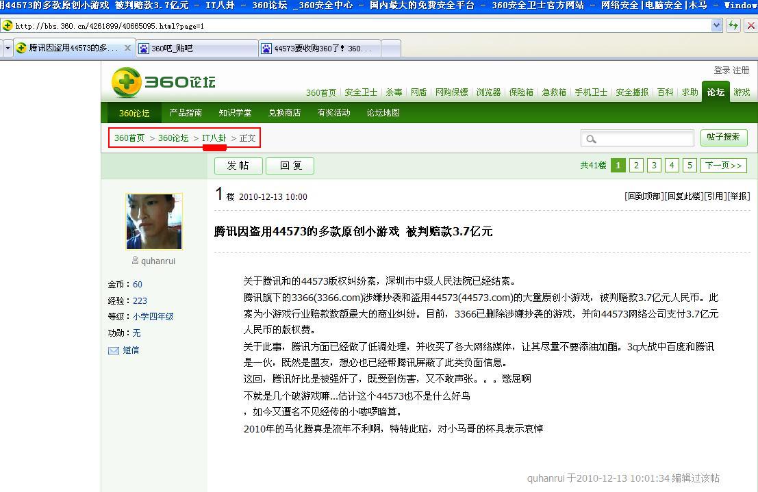Open 360首页 in top navigation
758x492 pixels.
321,92
